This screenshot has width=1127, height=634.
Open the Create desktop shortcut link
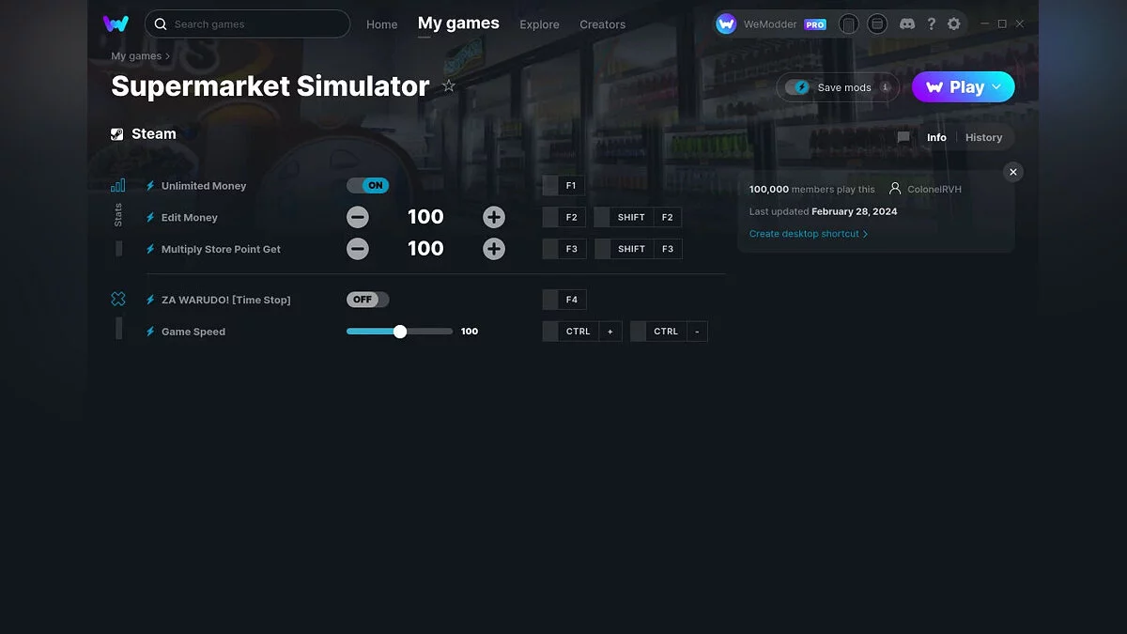pos(805,233)
